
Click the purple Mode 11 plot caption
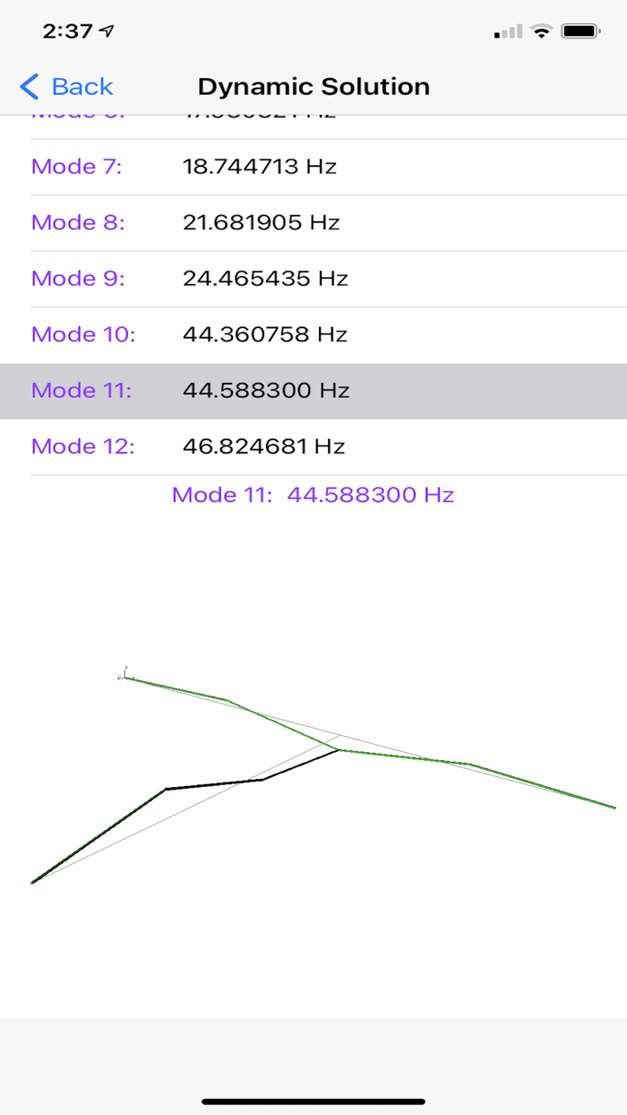(313, 495)
